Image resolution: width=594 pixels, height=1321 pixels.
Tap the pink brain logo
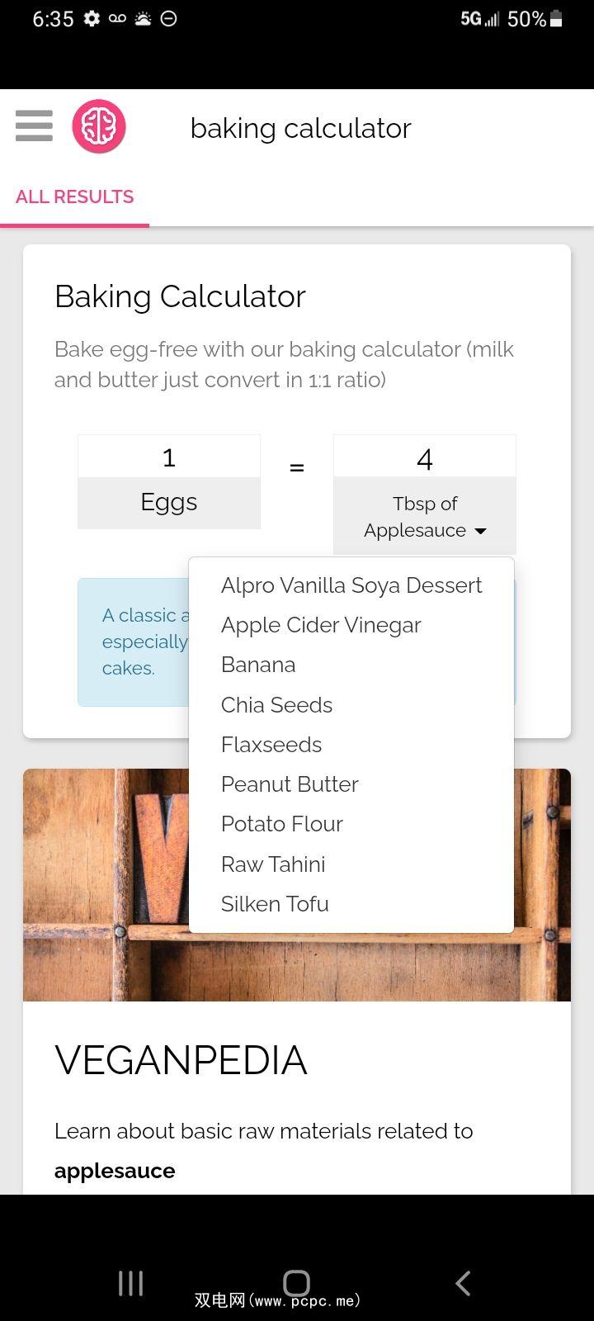click(x=99, y=126)
